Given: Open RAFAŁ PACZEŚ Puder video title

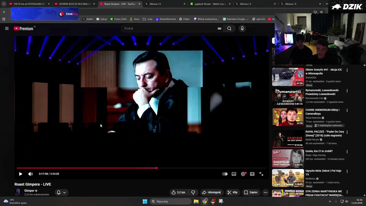Looking at the screenshot, I should (x=325, y=134).
